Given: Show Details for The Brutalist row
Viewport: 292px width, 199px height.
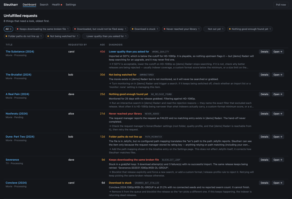Looking at the screenshot, I should (265, 75).
